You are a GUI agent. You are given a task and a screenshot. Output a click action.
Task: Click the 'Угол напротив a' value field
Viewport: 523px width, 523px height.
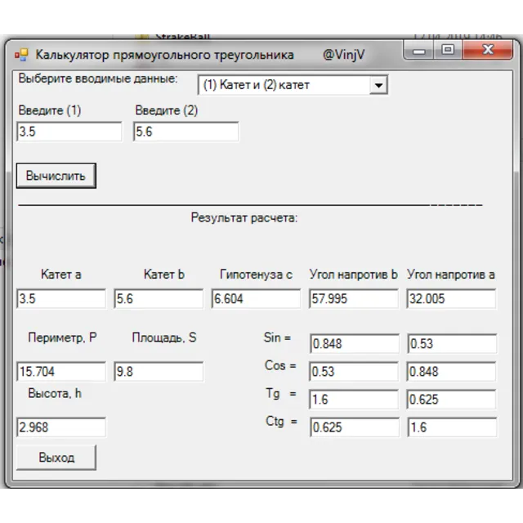[451, 298]
